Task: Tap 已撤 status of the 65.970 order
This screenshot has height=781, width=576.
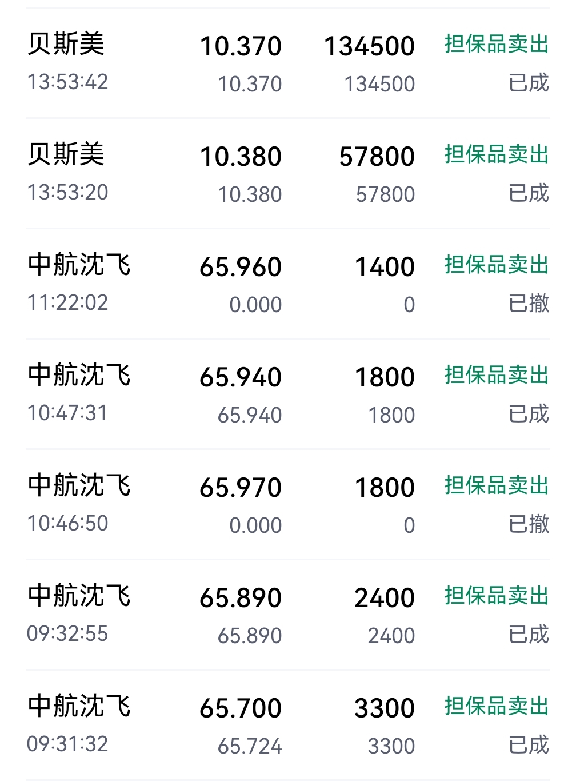Action: pyautogui.click(x=529, y=524)
